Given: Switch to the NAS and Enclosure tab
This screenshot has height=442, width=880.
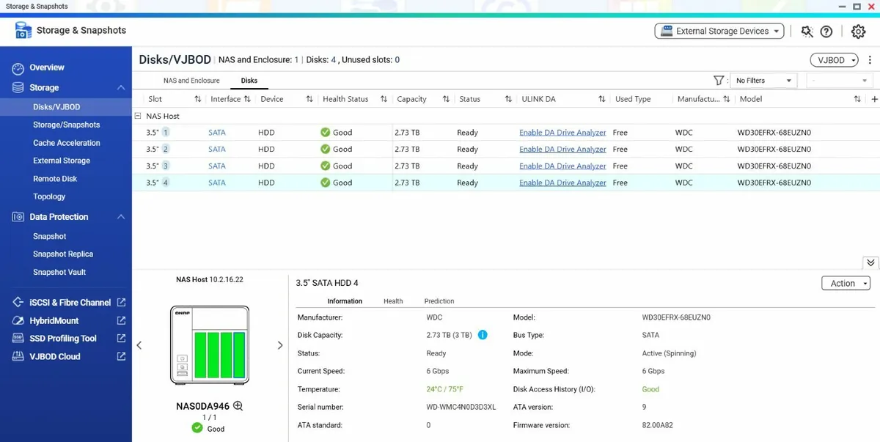Looking at the screenshot, I should pyautogui.click(x=191, y=81).
